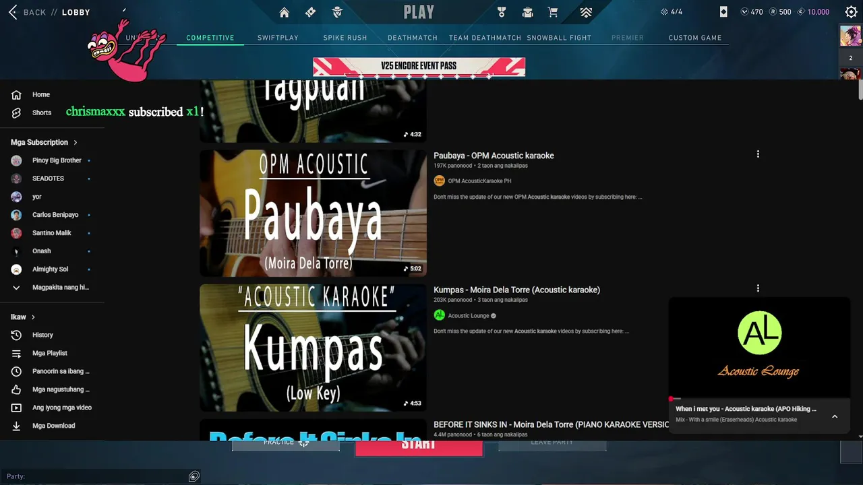Click the party chat send icon
The width and height of the screenshot is (863, 485).
(x=194, y=476)
